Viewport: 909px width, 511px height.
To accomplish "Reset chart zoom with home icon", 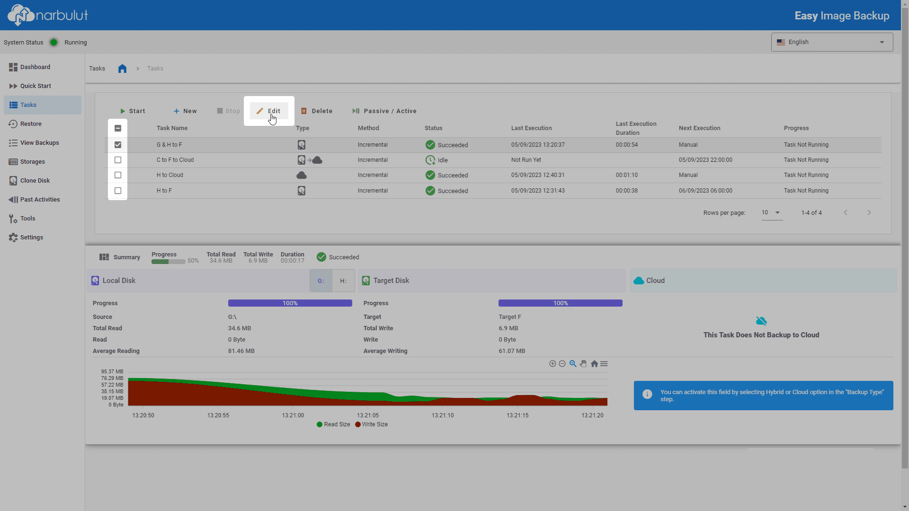I will (x=594, y=364).
